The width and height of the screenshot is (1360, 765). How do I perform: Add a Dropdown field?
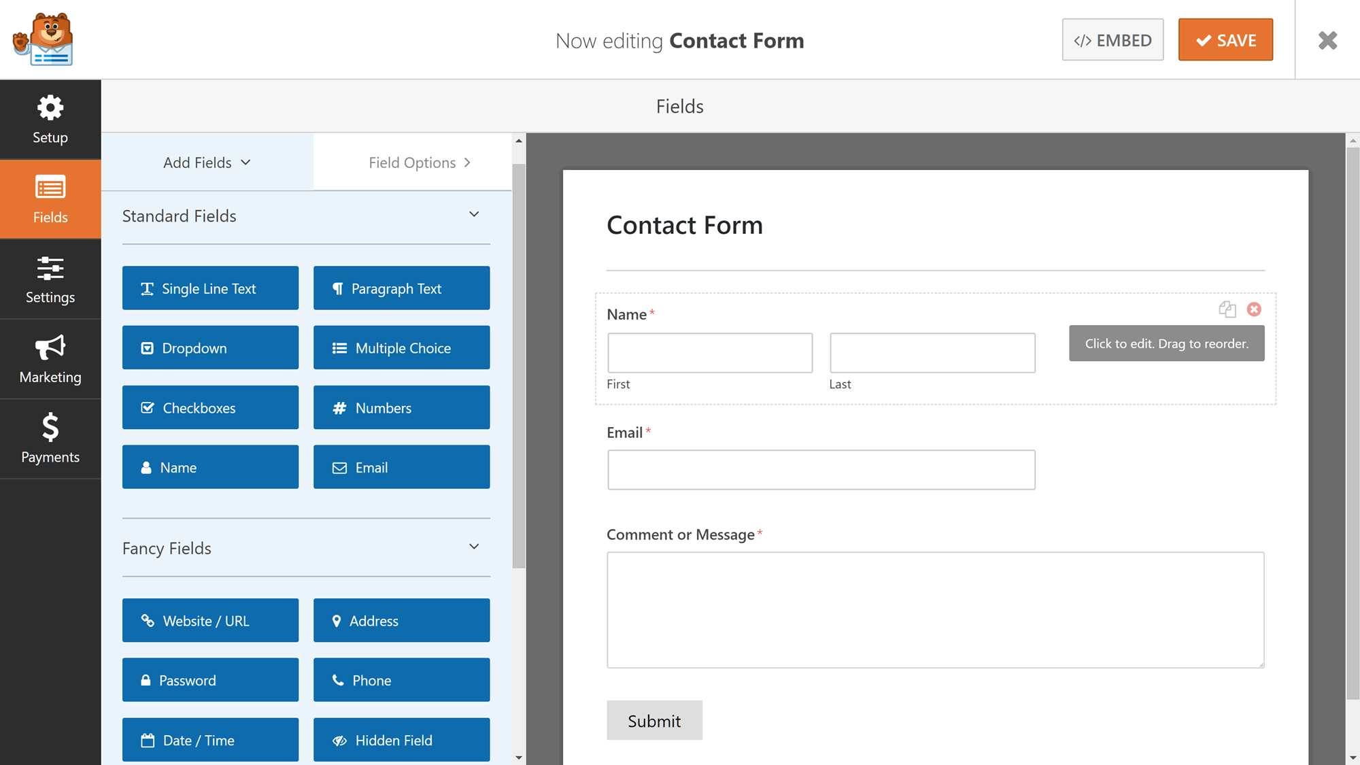click(210, 347)
